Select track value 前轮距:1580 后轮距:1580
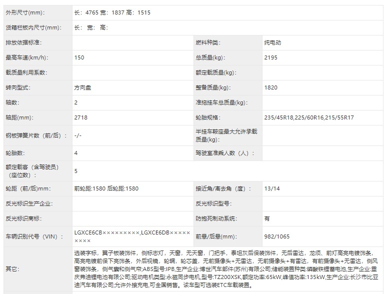Screen dimensions: 388x294 [106, 188]
